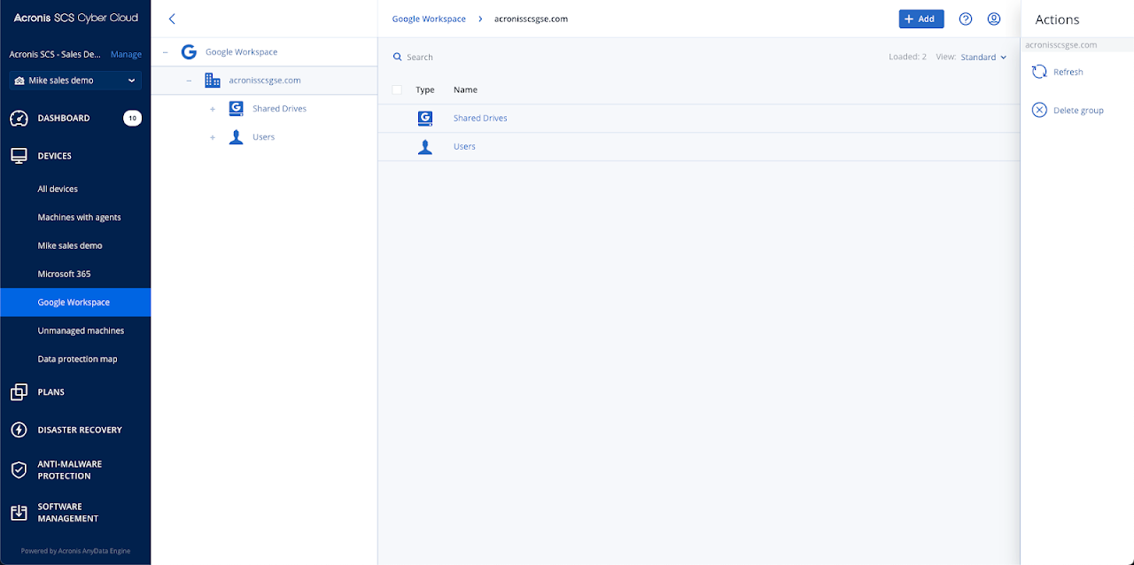Open Machines with agents
This screenshot has height=565, width=1134.
79,218
